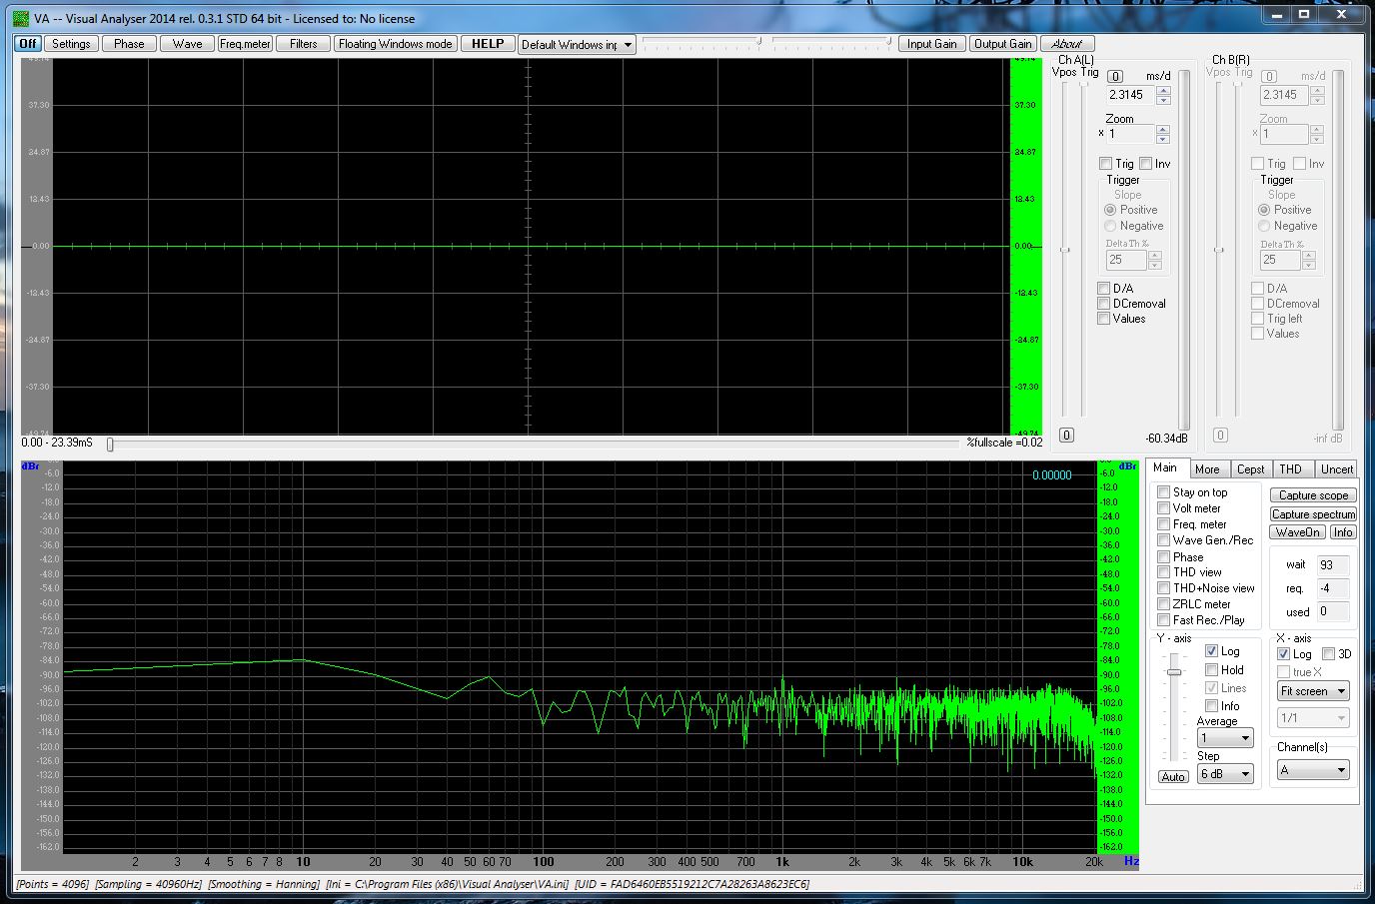Click the Y-axis vertical slider handle
This screenshot has height=904, width=1375.
tap(1174, 672)
